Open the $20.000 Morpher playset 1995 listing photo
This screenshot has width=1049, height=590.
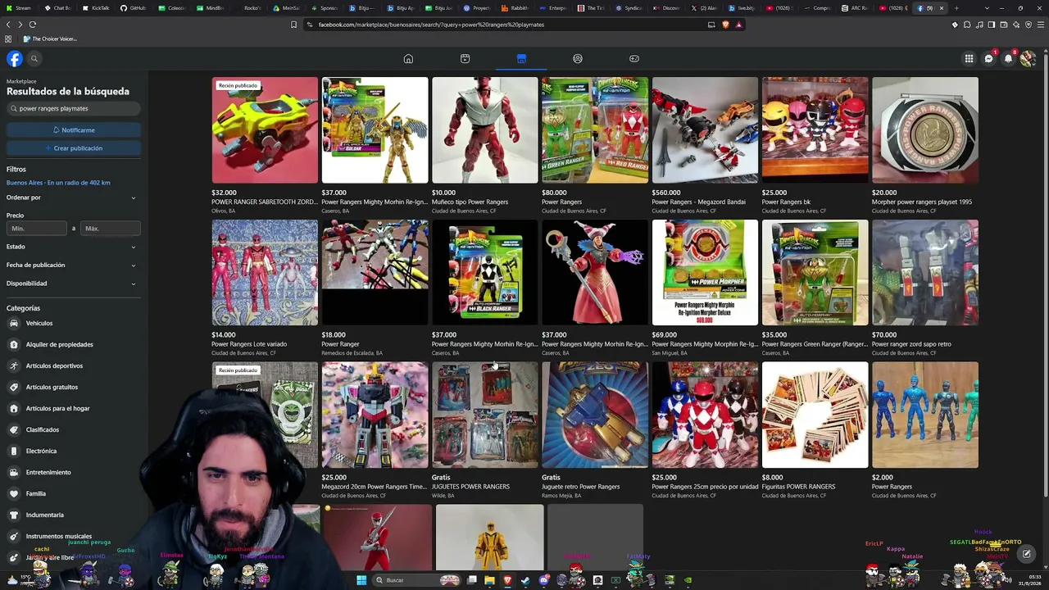pyautogui.click(x=925, y=130)
